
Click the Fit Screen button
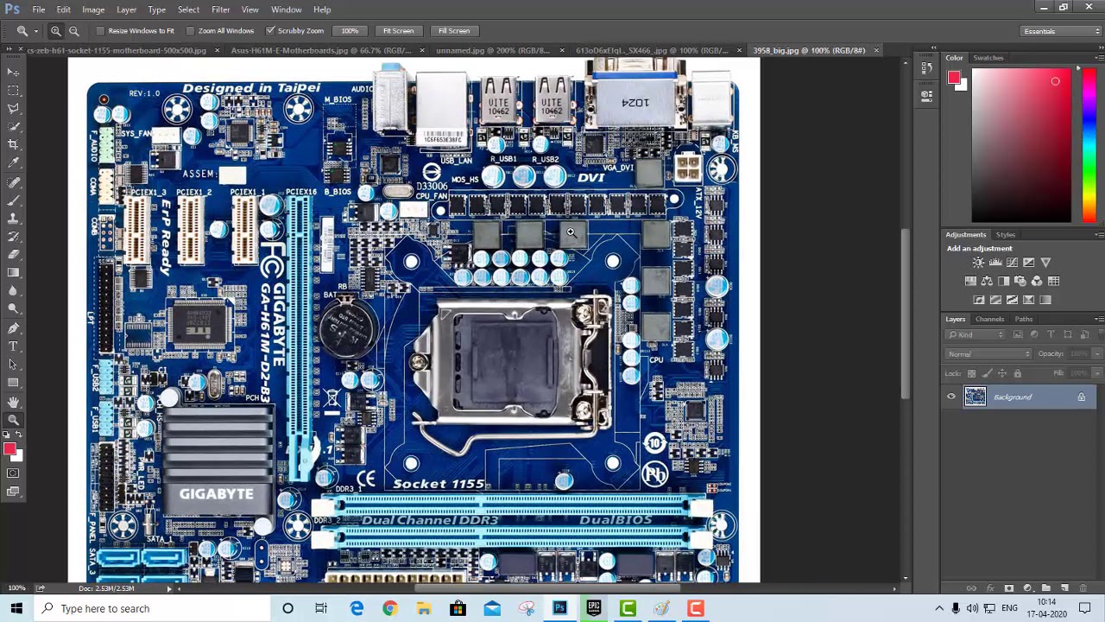[398, 31]
